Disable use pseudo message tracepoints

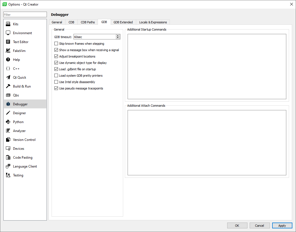56,88
